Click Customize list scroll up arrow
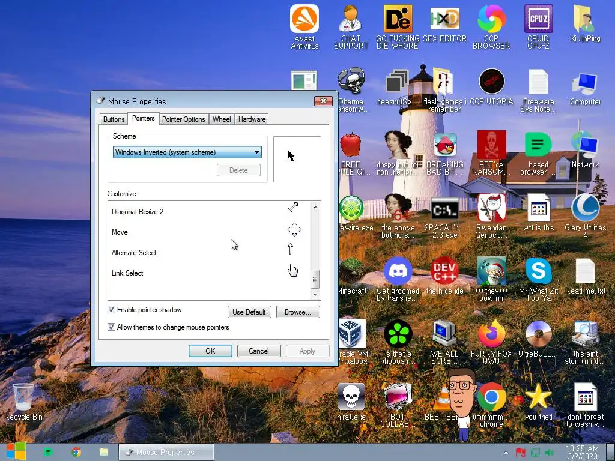615x461 pixels. [x=315, y=206]
